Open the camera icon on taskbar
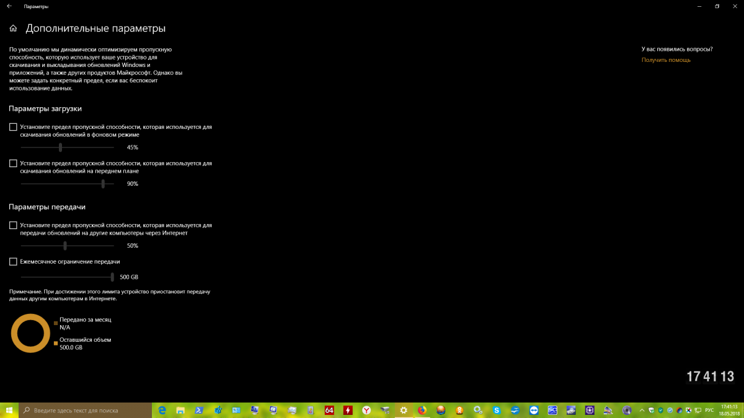 pyautogui.click(x=385, y=410)
